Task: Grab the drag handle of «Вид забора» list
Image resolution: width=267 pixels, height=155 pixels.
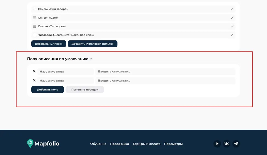Action: click(x=35, y=9)
